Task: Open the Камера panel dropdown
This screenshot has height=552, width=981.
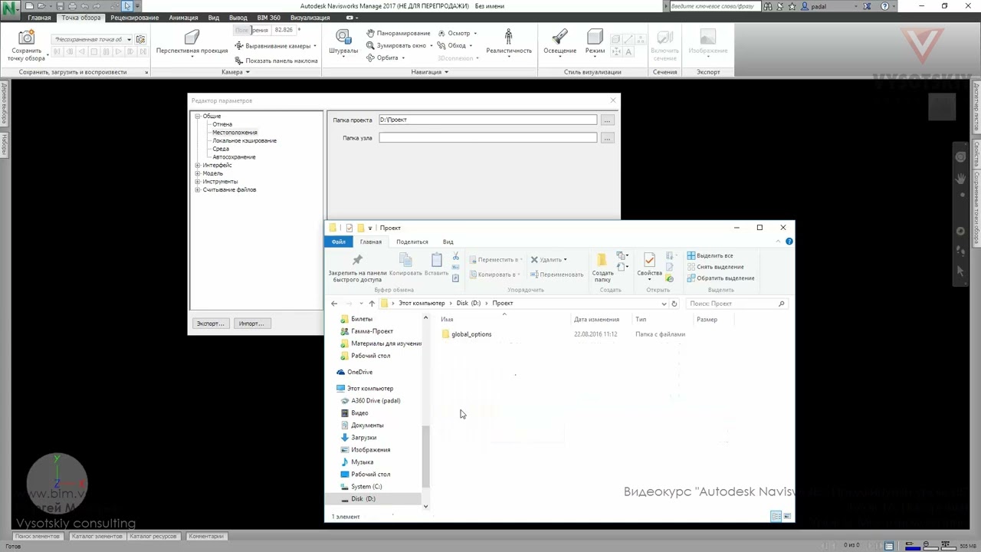Action: (x=235, y=72)
